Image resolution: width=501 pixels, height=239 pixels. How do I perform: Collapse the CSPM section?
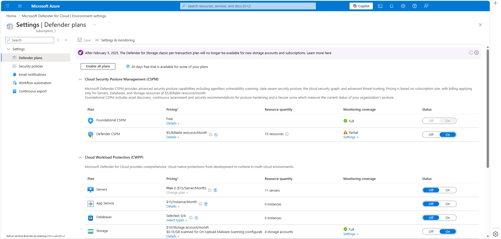click(80, 79)
